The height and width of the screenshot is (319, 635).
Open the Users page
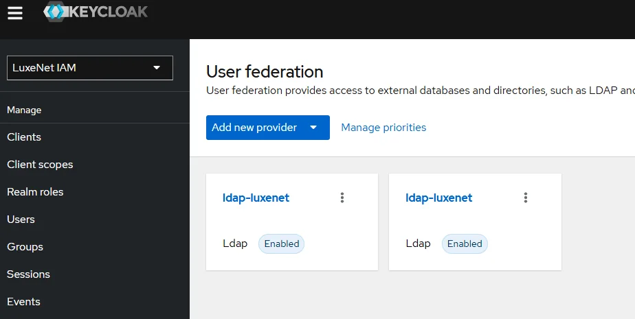click(x=21, y=220)
